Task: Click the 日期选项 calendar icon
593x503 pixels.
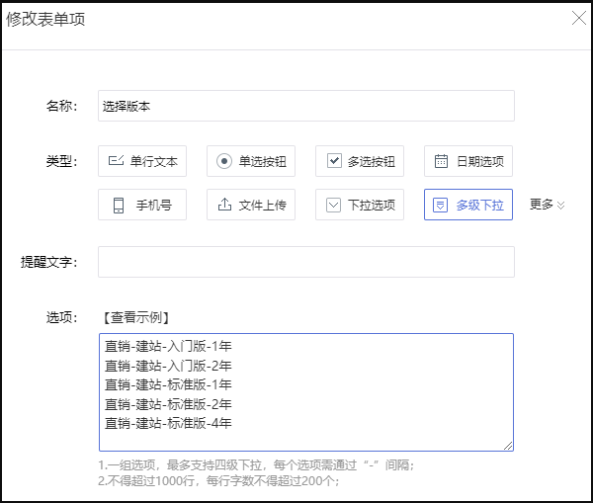Action: (x=441, y=161)
